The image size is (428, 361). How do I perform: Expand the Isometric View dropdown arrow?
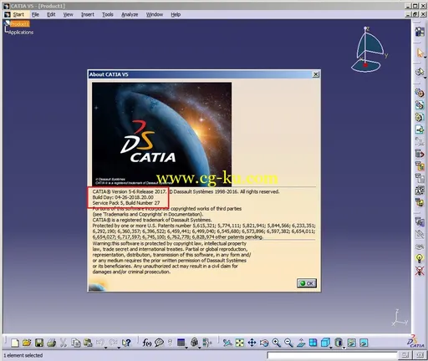[331, 348]
